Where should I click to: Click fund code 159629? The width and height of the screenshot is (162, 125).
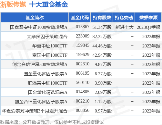tap(83, 54)
